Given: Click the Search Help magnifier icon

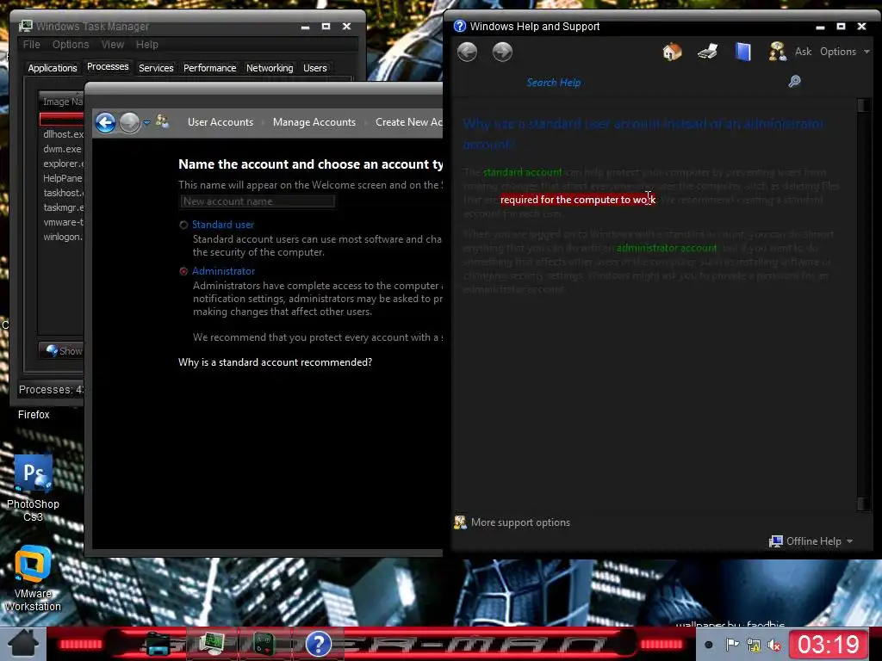Looking at the screenshot, I should pyautogui.click(x=794, y=82).
